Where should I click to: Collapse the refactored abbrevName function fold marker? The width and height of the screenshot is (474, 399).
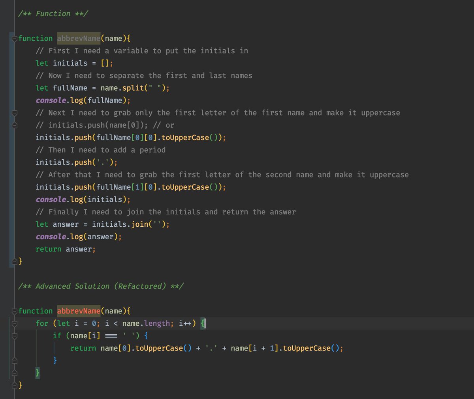click(x=15, y=311)
